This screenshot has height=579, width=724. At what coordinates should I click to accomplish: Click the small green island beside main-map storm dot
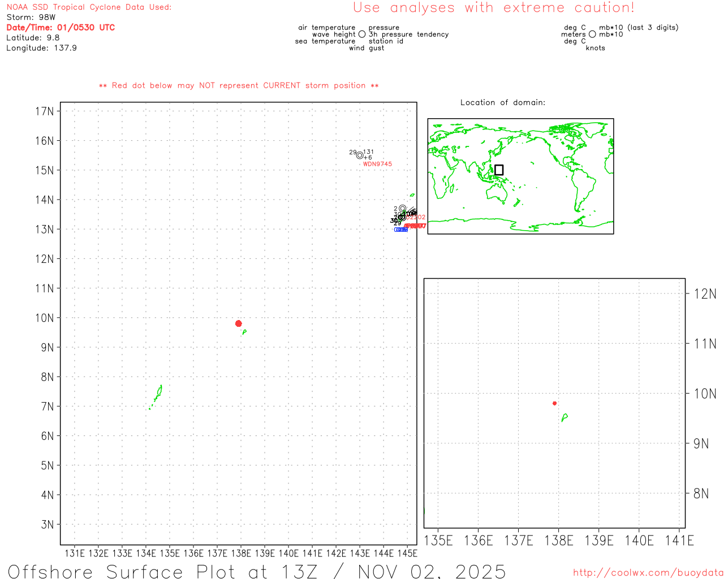tap(244, 332)
